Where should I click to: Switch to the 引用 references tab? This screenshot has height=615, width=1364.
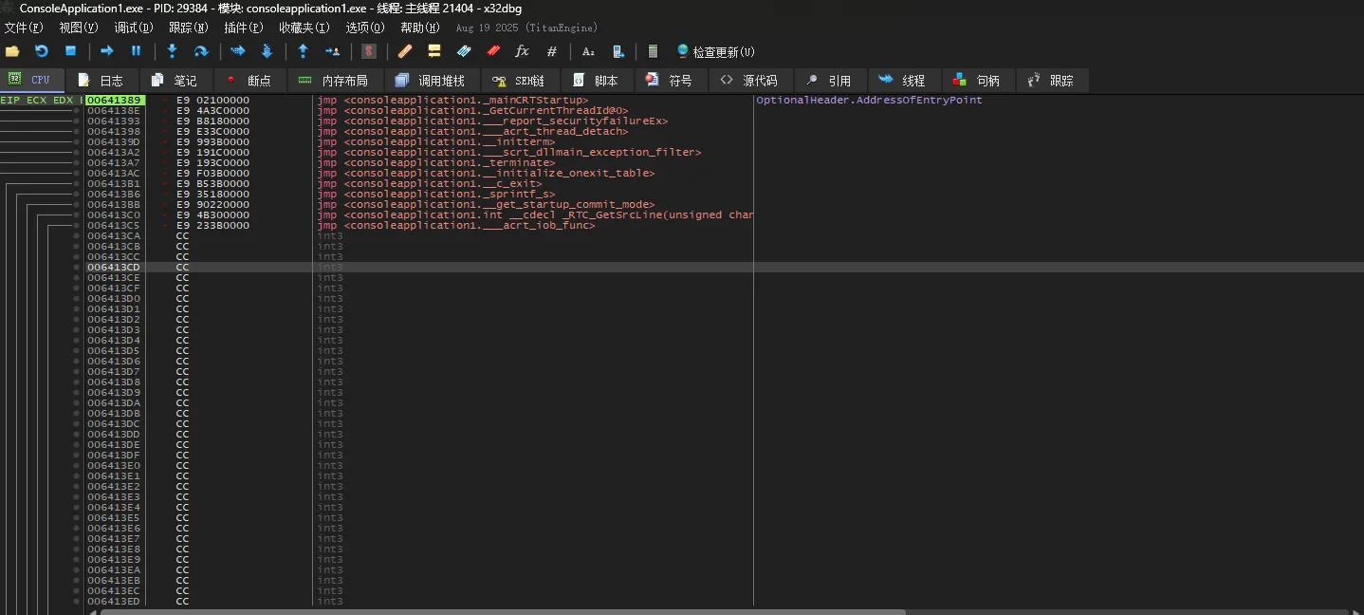(829, 81)
